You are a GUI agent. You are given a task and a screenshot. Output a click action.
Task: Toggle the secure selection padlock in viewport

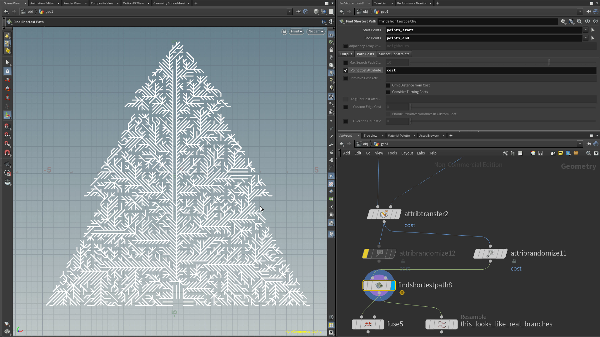pyautogui.click(x=284, y=32)
